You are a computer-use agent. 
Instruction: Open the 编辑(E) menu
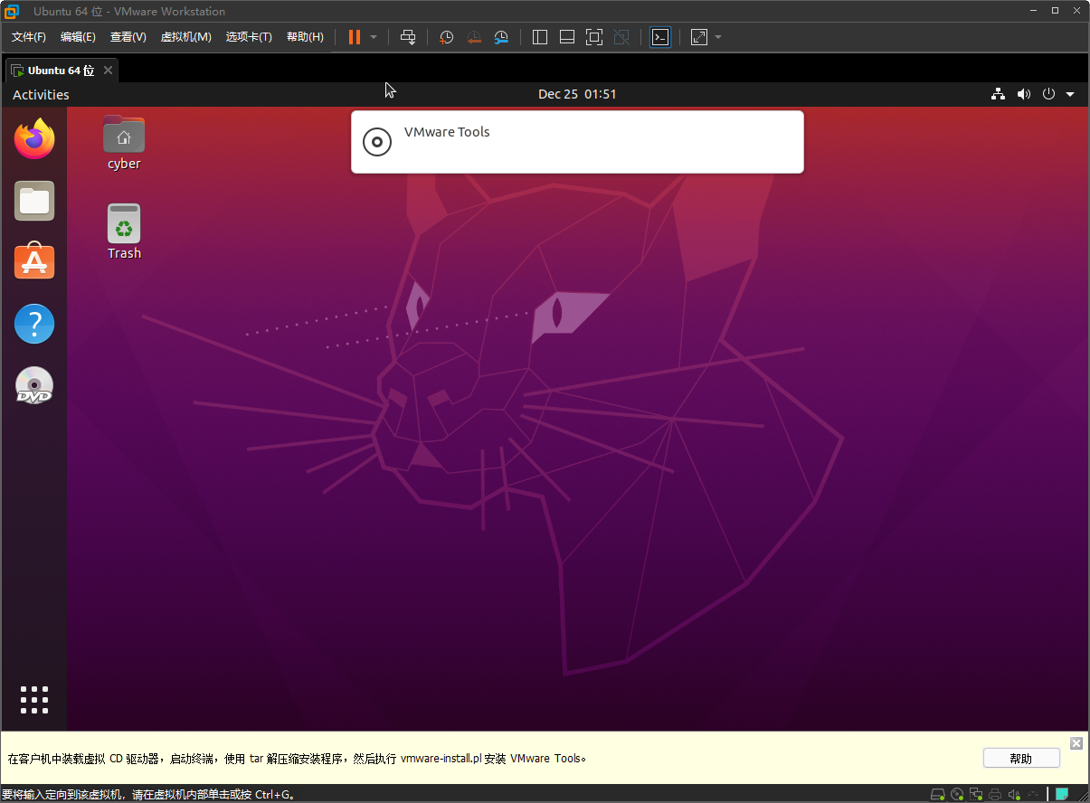[78, 37]
